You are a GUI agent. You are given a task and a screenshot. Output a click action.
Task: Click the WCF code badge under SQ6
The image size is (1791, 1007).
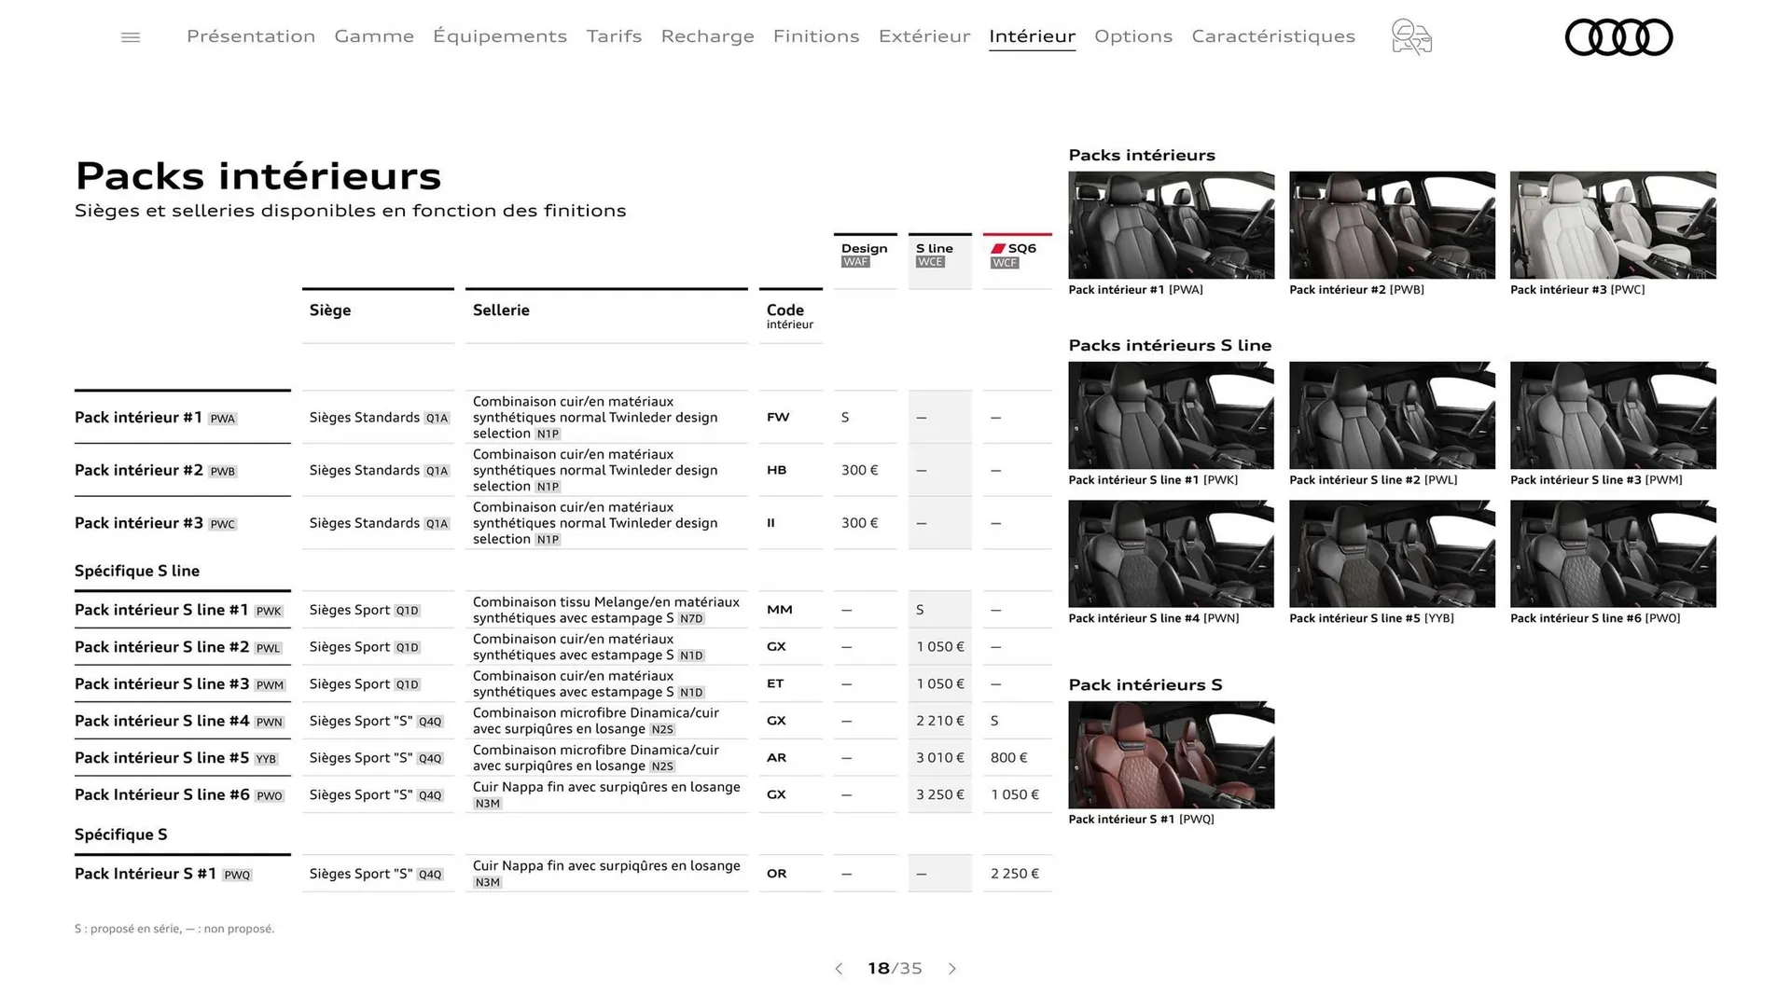tap(1004, 262)
